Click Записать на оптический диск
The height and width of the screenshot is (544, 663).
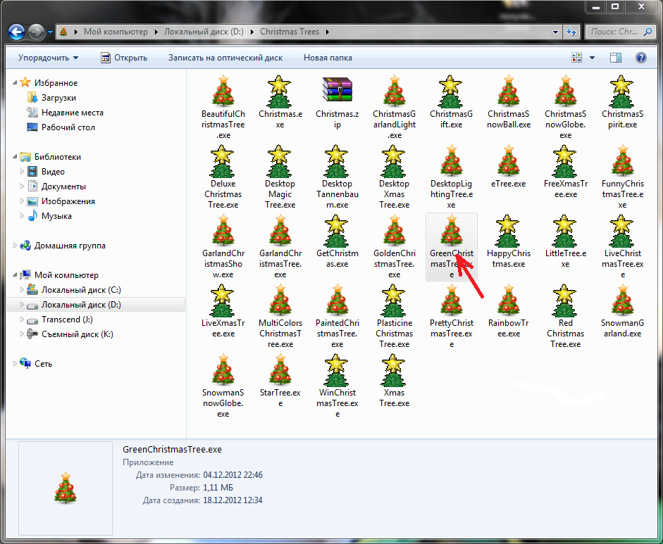pyautogui.click(x=225, y=58)
